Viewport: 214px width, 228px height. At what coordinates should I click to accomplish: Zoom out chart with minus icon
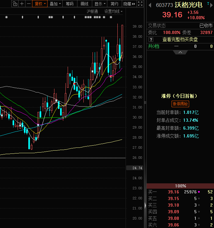(x=29, y=4)
